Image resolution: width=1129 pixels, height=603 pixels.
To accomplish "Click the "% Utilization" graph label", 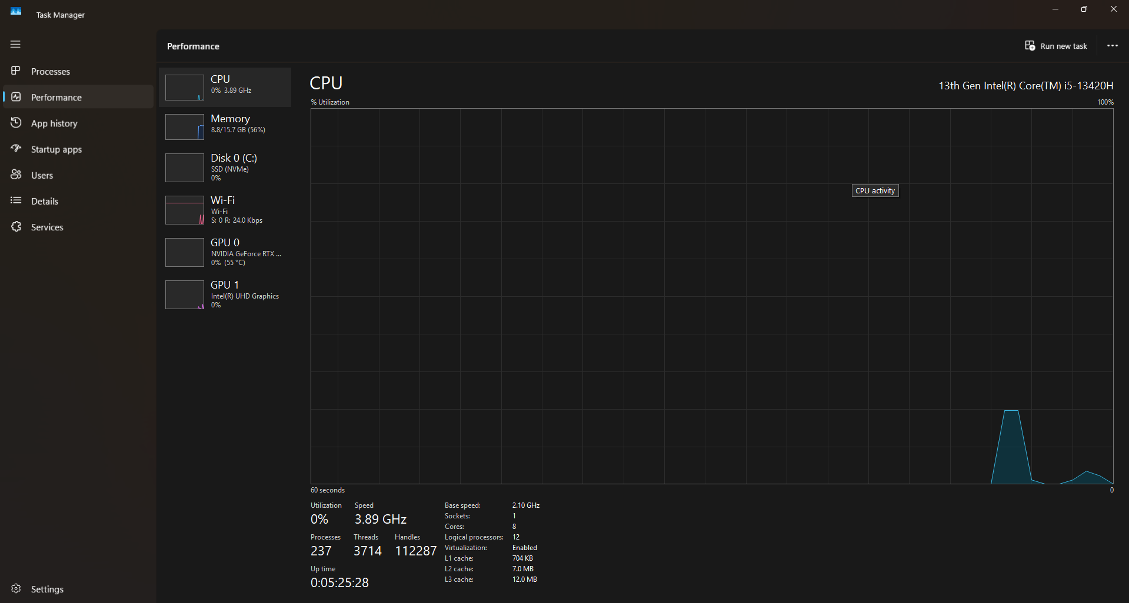I will pyautogui.click(x=330, y=102).
